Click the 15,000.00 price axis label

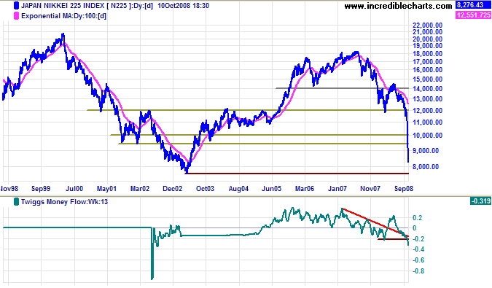(428, 79)
